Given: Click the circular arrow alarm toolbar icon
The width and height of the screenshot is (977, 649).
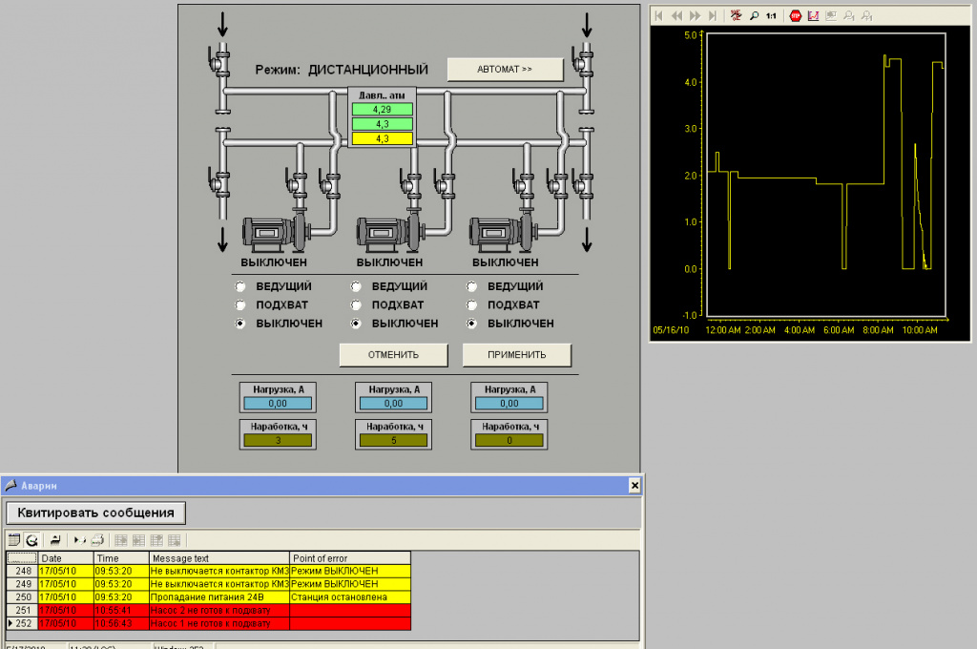Looking at the screenshot, I should (31, 540).
